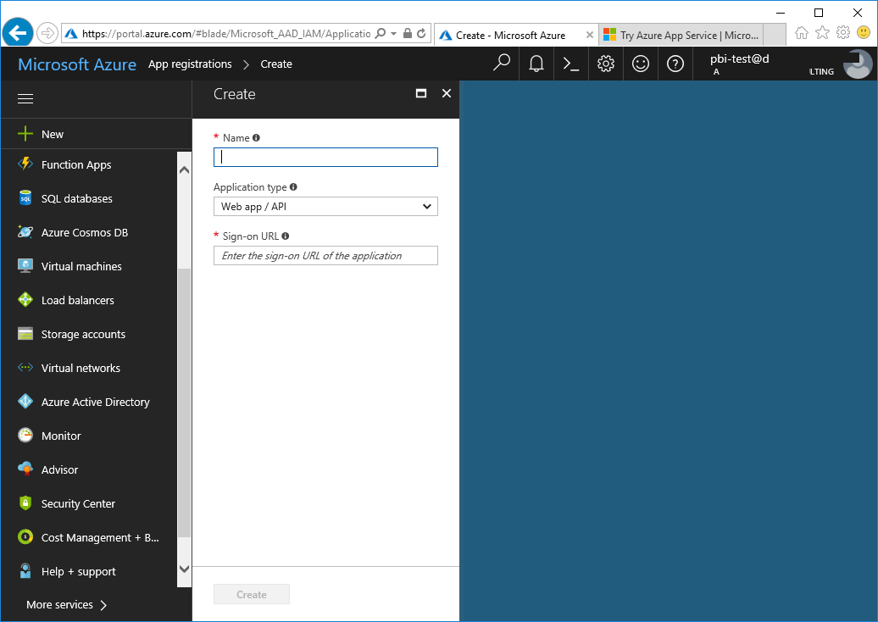The width and height of the screenshot is (878, 622).
Task: Expand the address bar dropdown arrow
Action: pyautogui.click(x=393, y=34)
